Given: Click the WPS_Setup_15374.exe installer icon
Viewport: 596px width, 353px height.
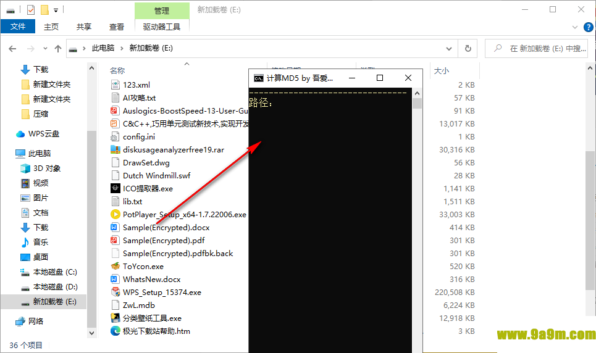Looking at the screenshot, I should click(x=115, y=292).
